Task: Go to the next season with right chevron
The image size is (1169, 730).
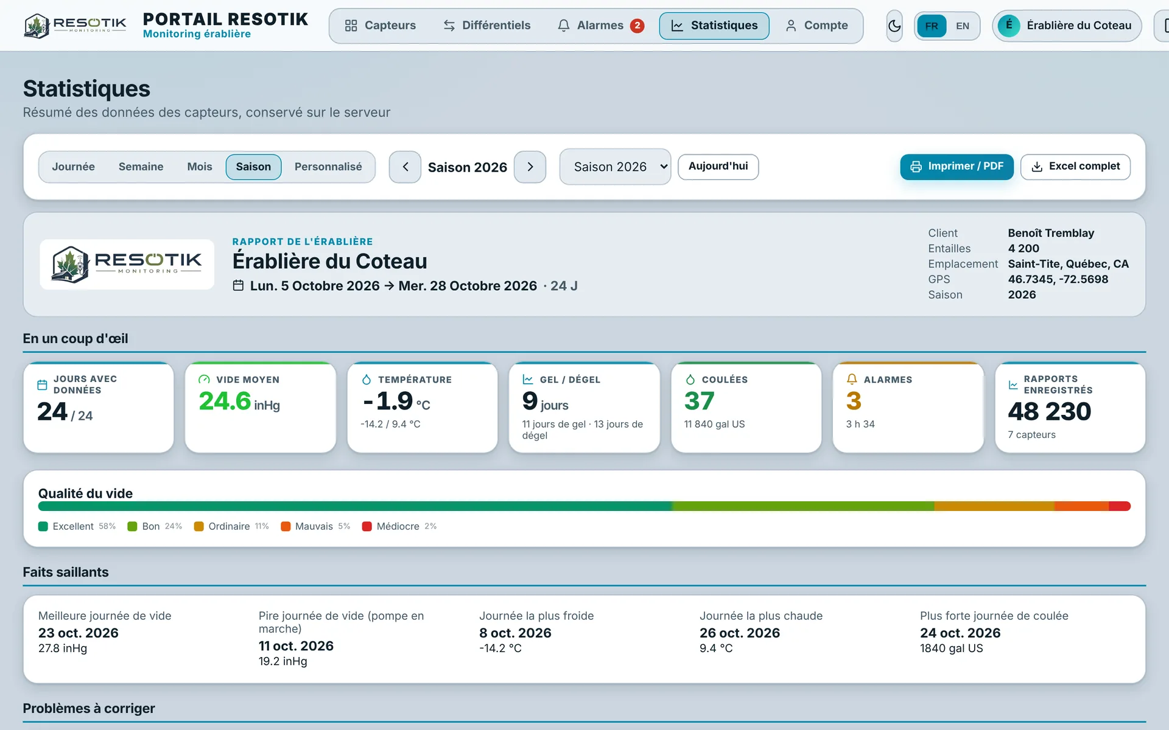Action: tap(530, 167)
